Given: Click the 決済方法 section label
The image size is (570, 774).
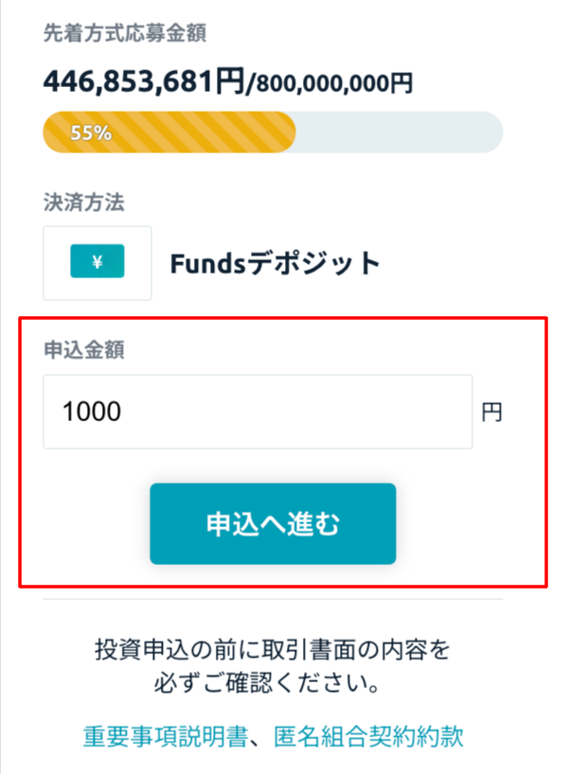Looking at the screenshot, I should (84, 202).
